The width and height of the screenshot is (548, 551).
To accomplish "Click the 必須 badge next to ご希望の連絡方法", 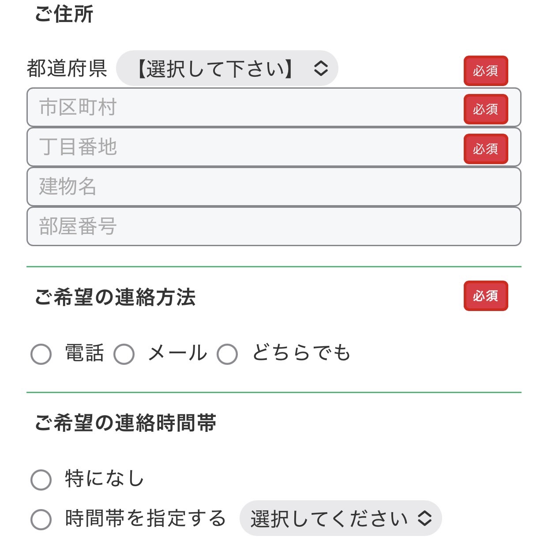I will 486,296.
